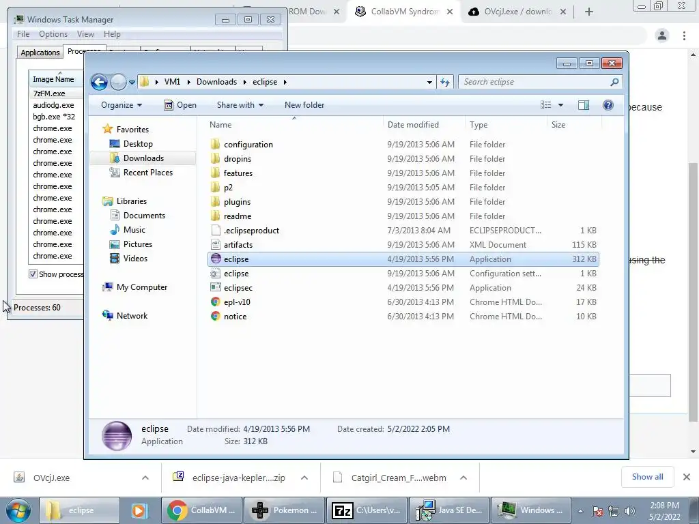This screenshot has height=524, width=699.
Task: Open the change view icon
Action: click(x=545, y=105)
